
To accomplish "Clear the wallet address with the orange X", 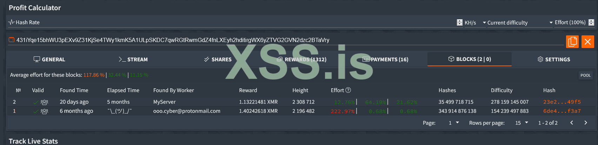I will (588, 42).
